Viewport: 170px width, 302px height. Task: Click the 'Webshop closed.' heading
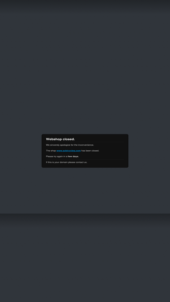pos(60,139)
